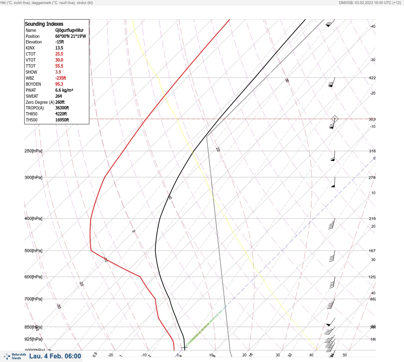Click the SWEAT value 264
Image resolution: width=404 pixels, height=362 pixels.
coord(58,96)
